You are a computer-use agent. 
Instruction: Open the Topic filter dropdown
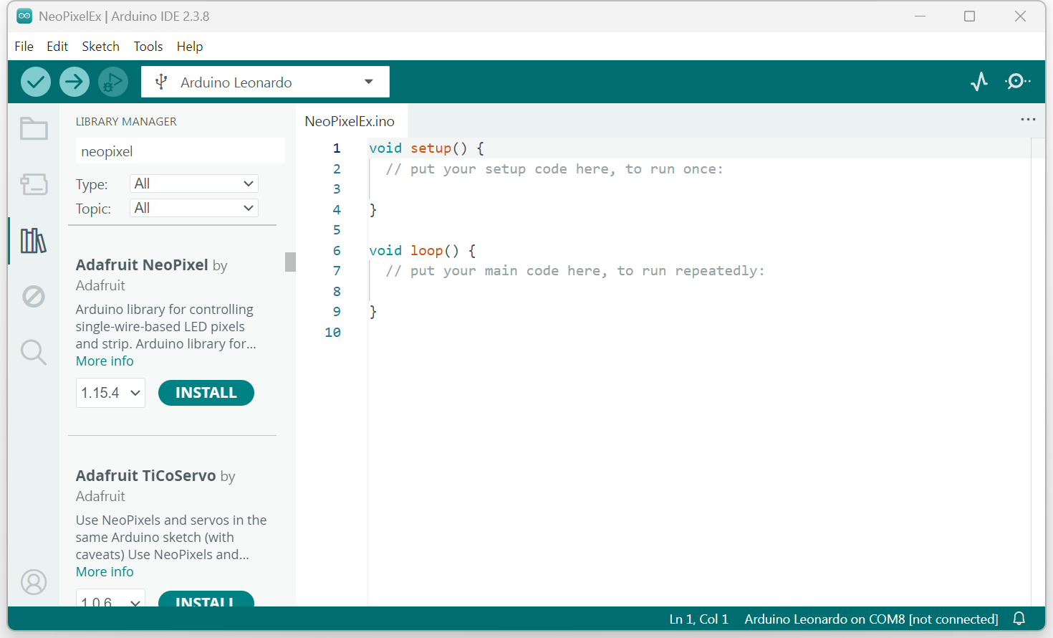193,208
